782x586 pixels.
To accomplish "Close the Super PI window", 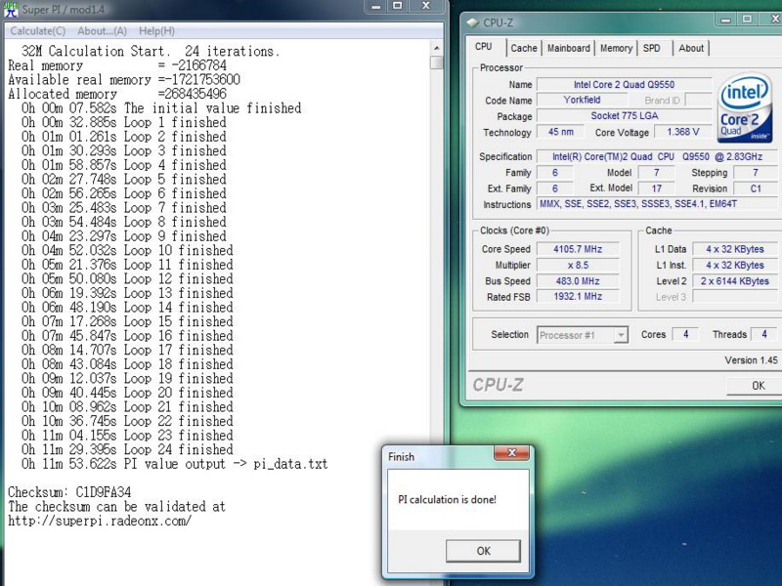I will pos(426,7).
